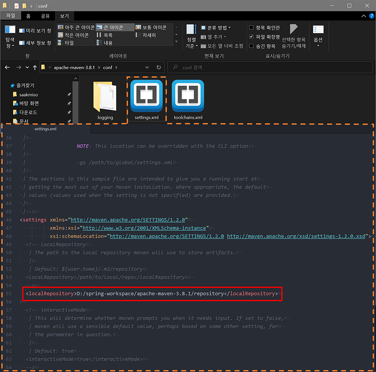
Task: Go up one folder level
Action: tap(35, 67)
